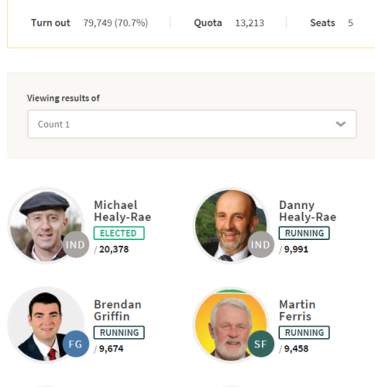Image resolution: width=375 pixels, height=387 pixels.
Task: Click the ELECTED status badge
Action: [119, 233]
